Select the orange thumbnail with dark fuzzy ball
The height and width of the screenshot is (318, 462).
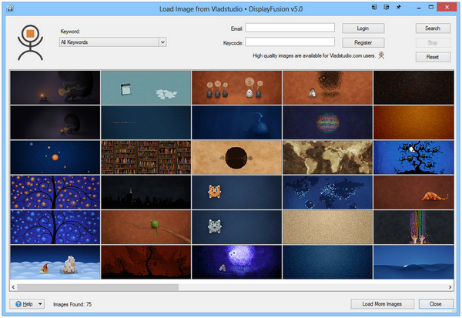point(327,88)
